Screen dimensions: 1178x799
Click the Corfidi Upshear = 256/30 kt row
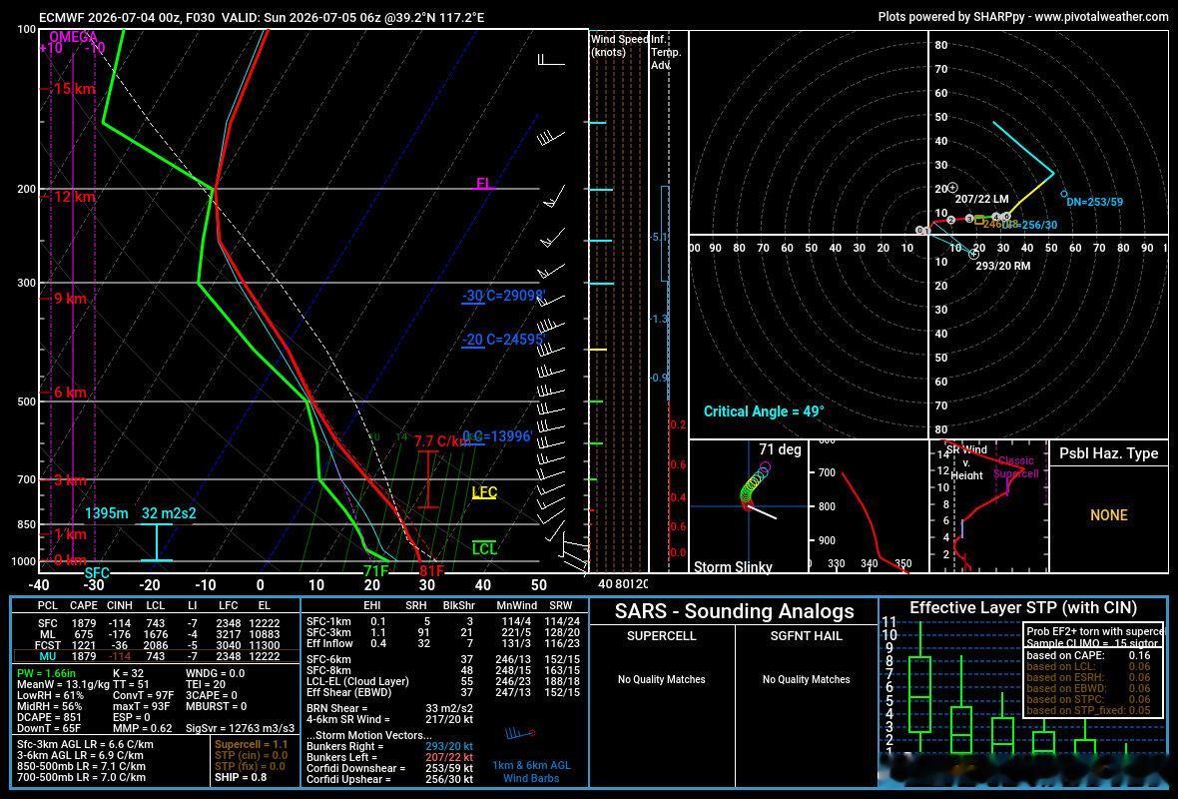[x=390, y=779]
